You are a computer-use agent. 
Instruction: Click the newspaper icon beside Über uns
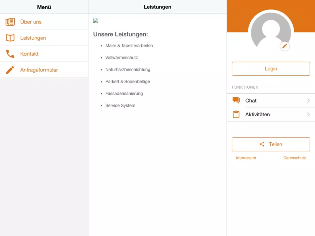(x=10, y=22)
